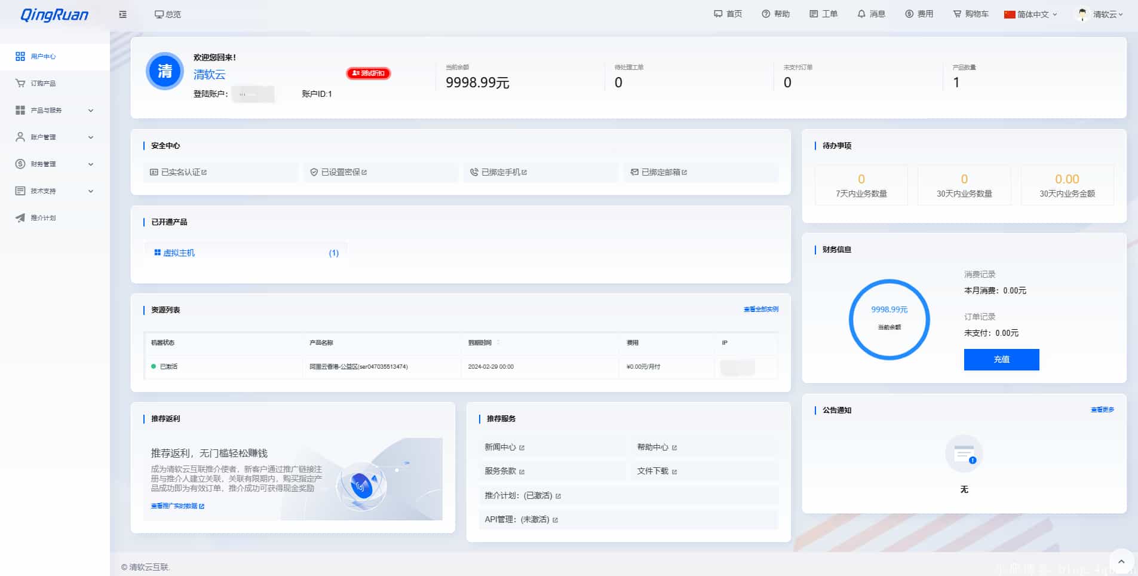Image resolution: width=1138 pixels, height=576 pixels.
Task: Collapse the sidebar with the top-left toggle icon
Action: tap(122, 14)
